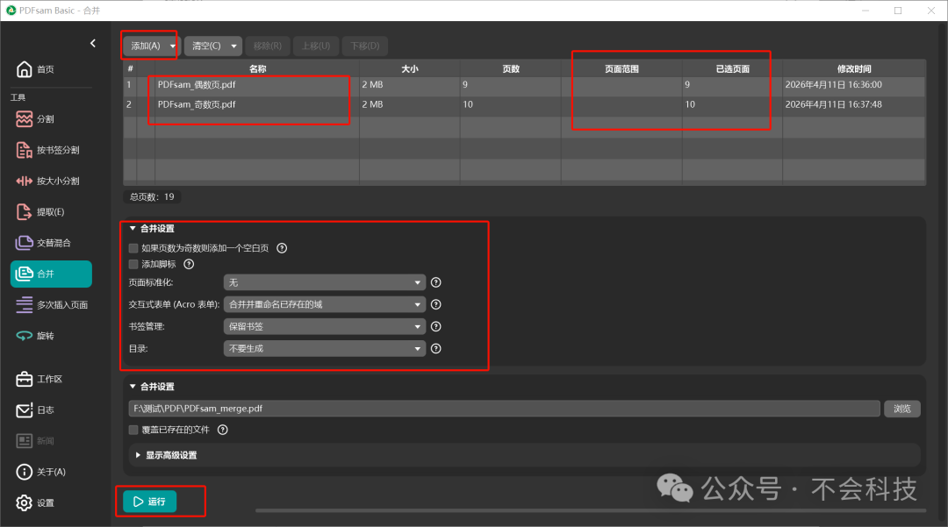This screenshot has height=527, width=948.
Task: Click the 添加(A) button
Action: (145, 46)
